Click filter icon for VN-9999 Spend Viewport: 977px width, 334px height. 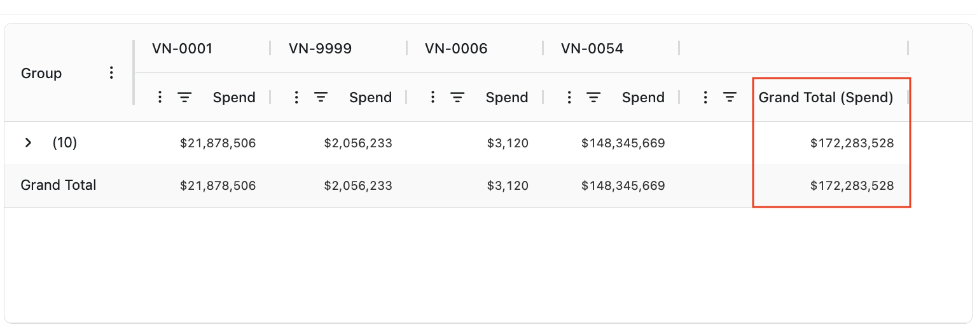click(x=321, y=97)
